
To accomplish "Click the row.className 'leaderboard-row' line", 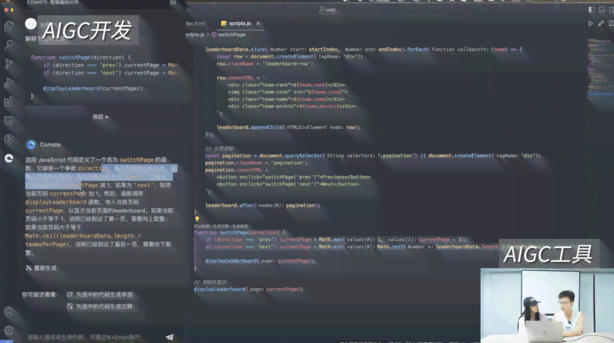I will pos(265,63).
